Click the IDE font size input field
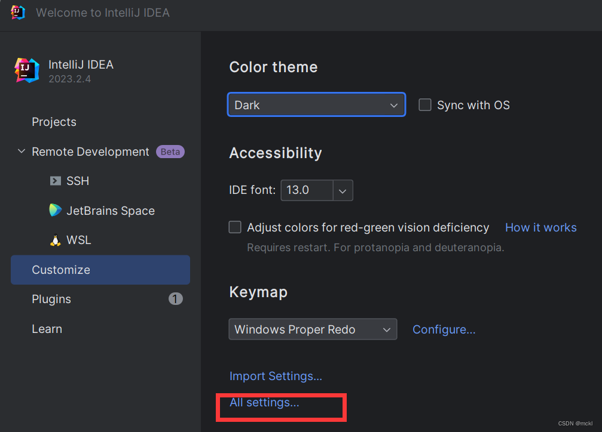This screenshot has width=602, height=432. [x=306, y=190]
